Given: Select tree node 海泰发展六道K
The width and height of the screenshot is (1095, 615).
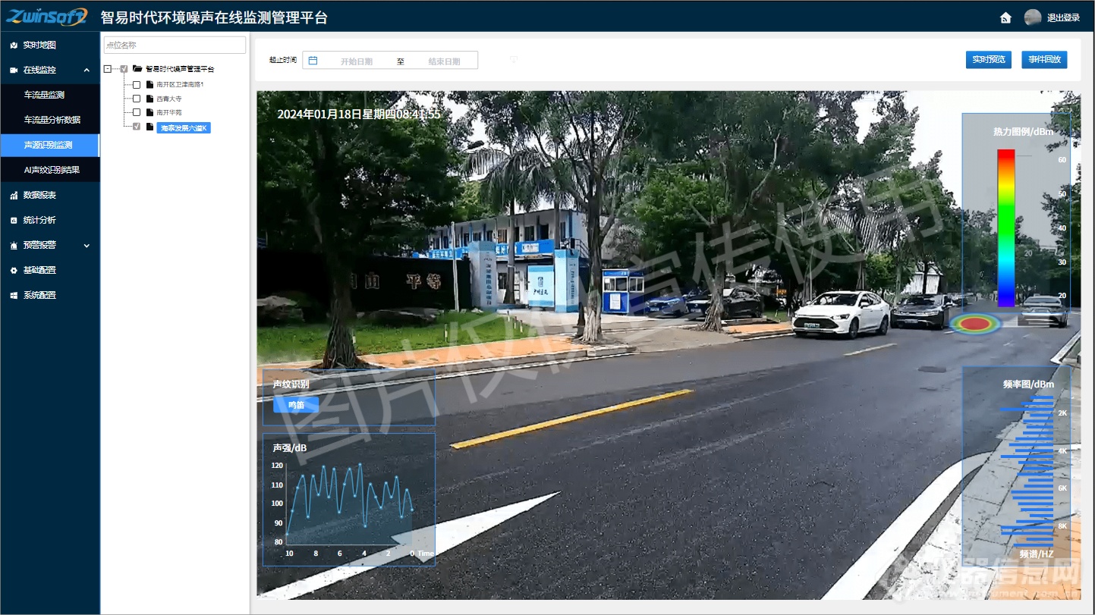Looking at the screenshot, I should tap(184, 127).
